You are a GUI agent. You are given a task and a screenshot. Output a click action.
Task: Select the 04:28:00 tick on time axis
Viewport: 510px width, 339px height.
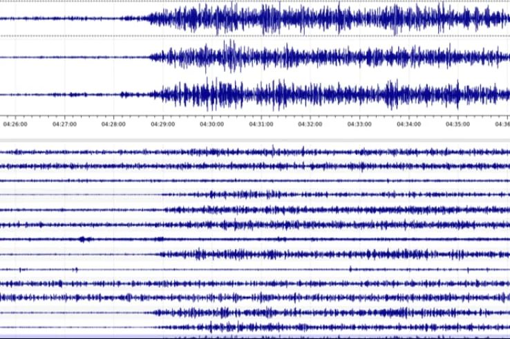113,125
